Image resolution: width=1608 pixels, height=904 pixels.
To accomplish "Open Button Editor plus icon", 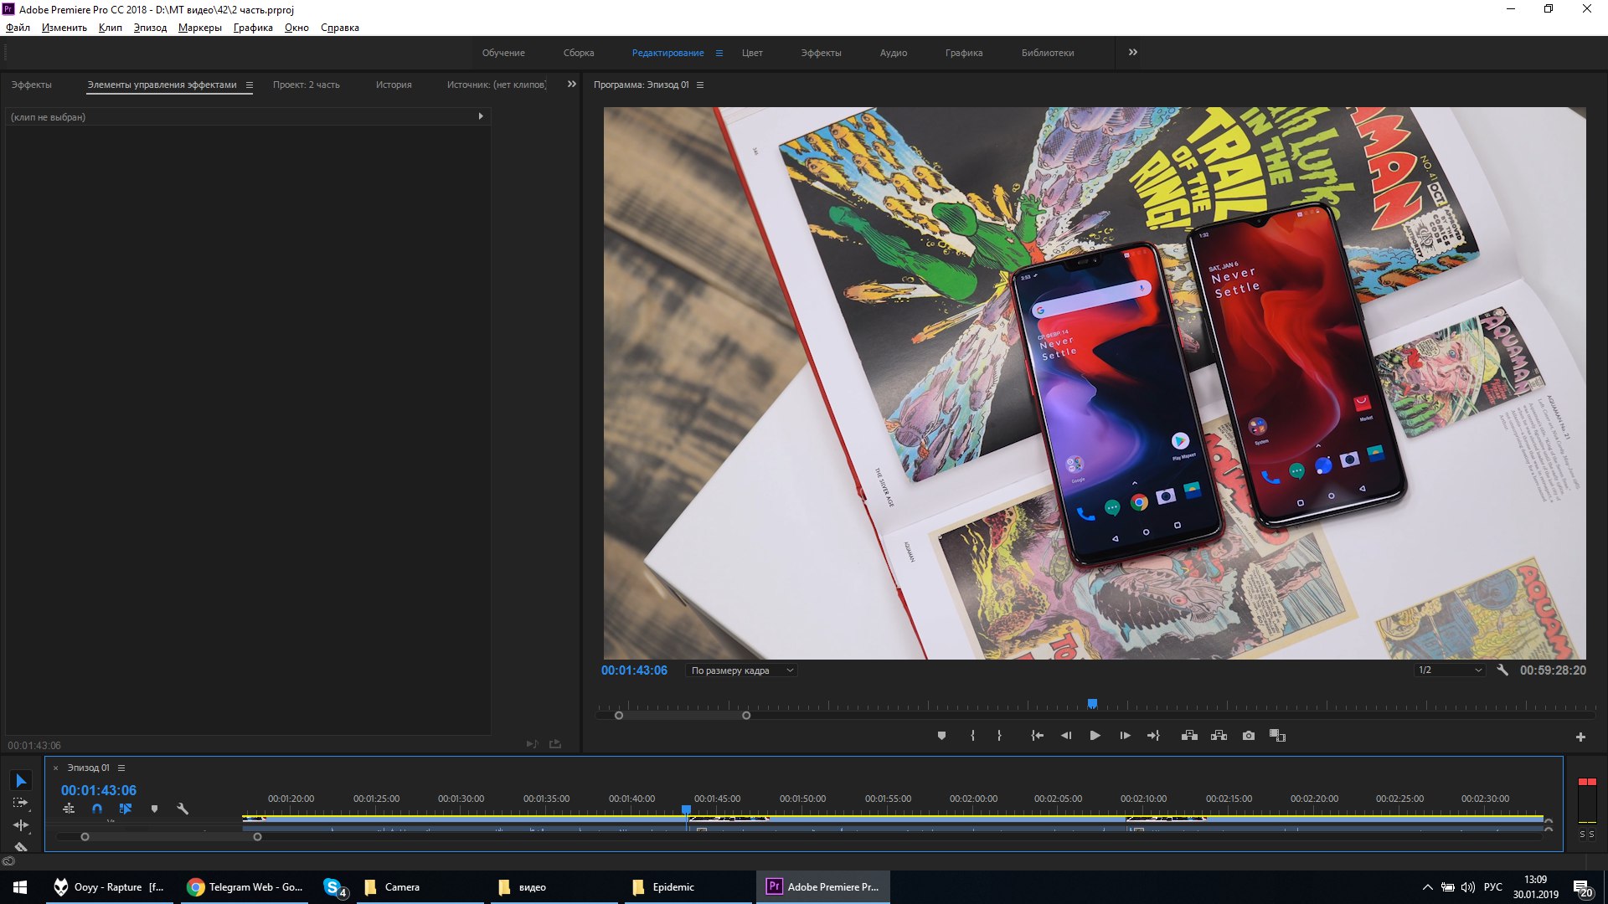I will [x=1580, y=737].
